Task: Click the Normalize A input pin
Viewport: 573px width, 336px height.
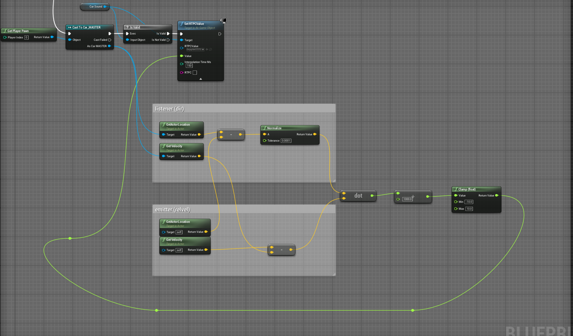Action: pyautogui.click(x=265, y=134)
